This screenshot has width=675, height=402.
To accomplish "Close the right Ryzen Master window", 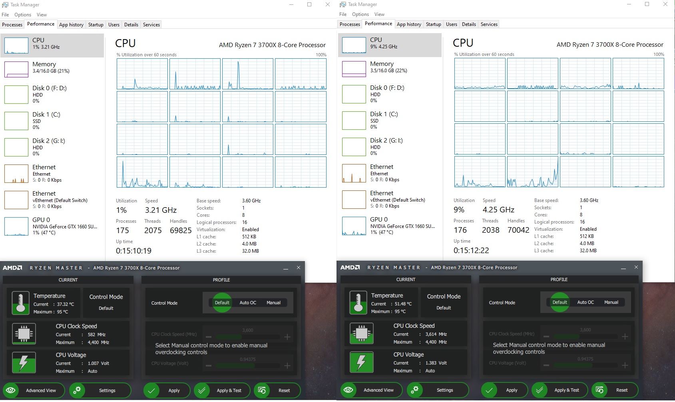I will click(x=636, y=267).
